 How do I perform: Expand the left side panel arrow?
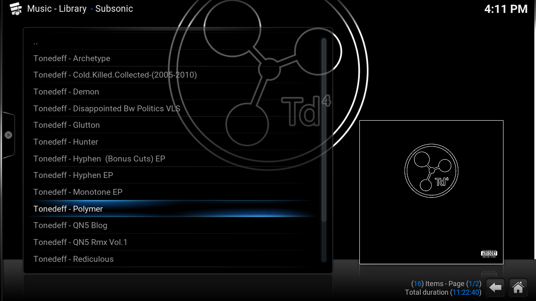(x=8, y=135)
